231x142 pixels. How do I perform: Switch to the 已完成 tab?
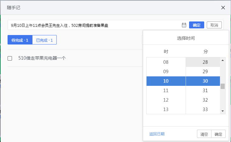[x=44, y=40]
